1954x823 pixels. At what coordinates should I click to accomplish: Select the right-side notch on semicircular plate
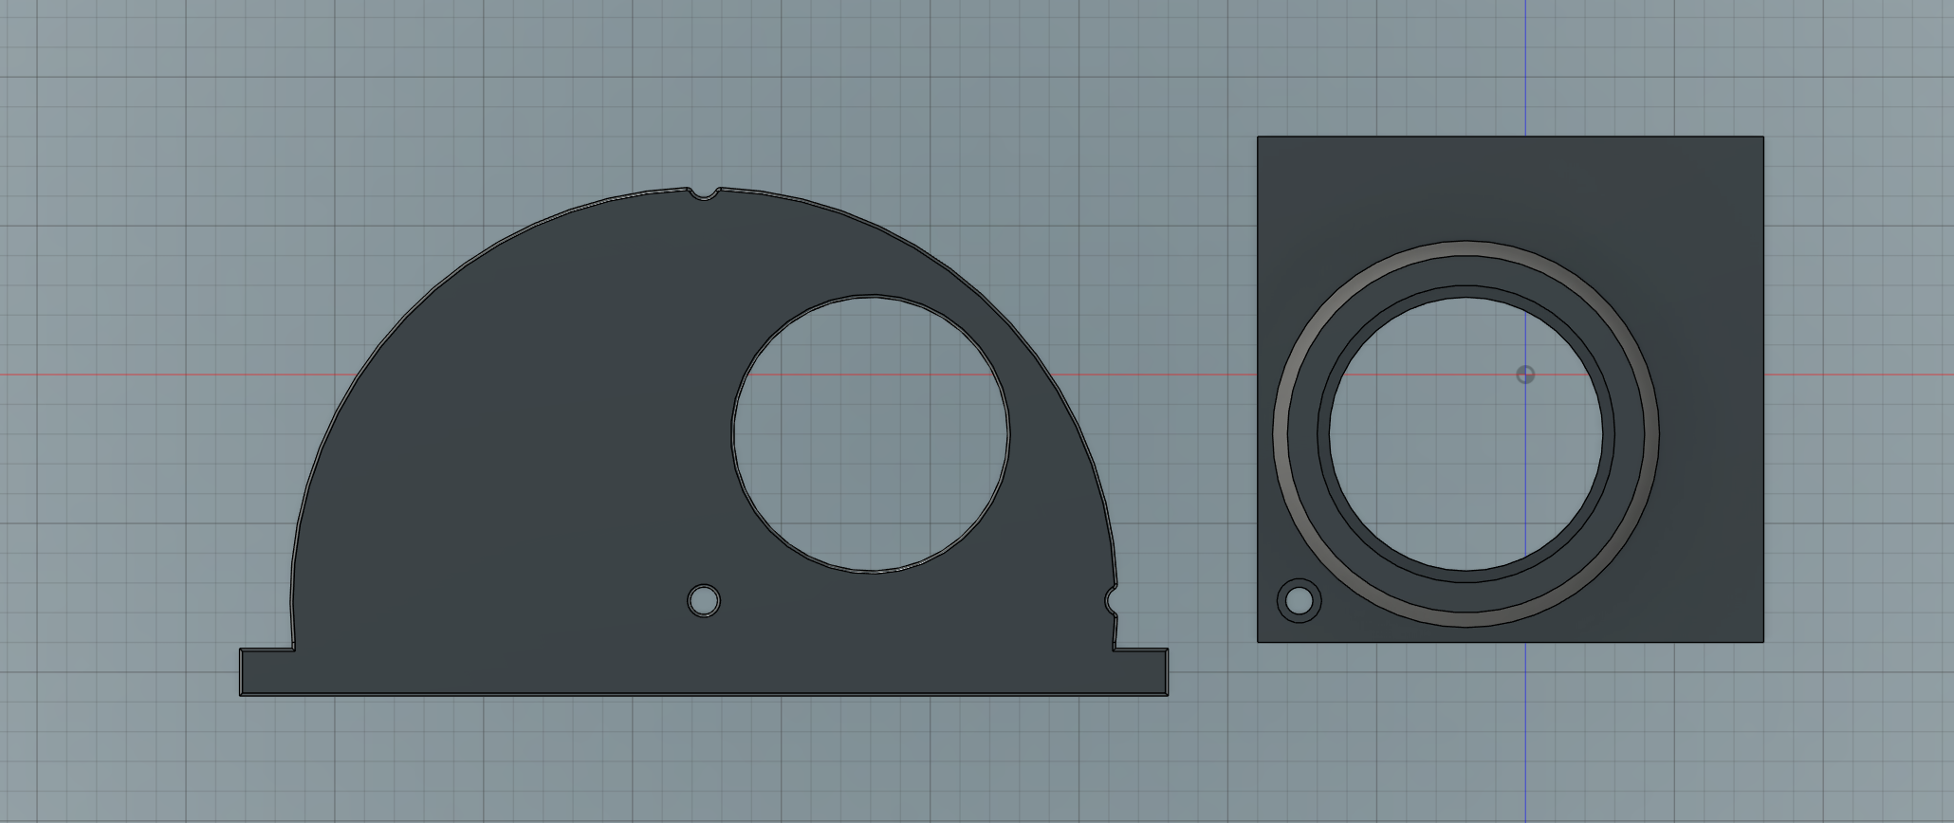(1113, 601)
